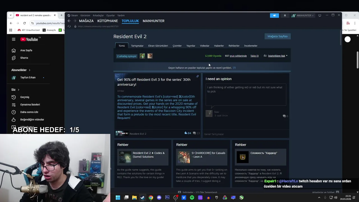Click the Takip Et link
The height and width of the screenshot is (202, 359).
click(254, 56)
